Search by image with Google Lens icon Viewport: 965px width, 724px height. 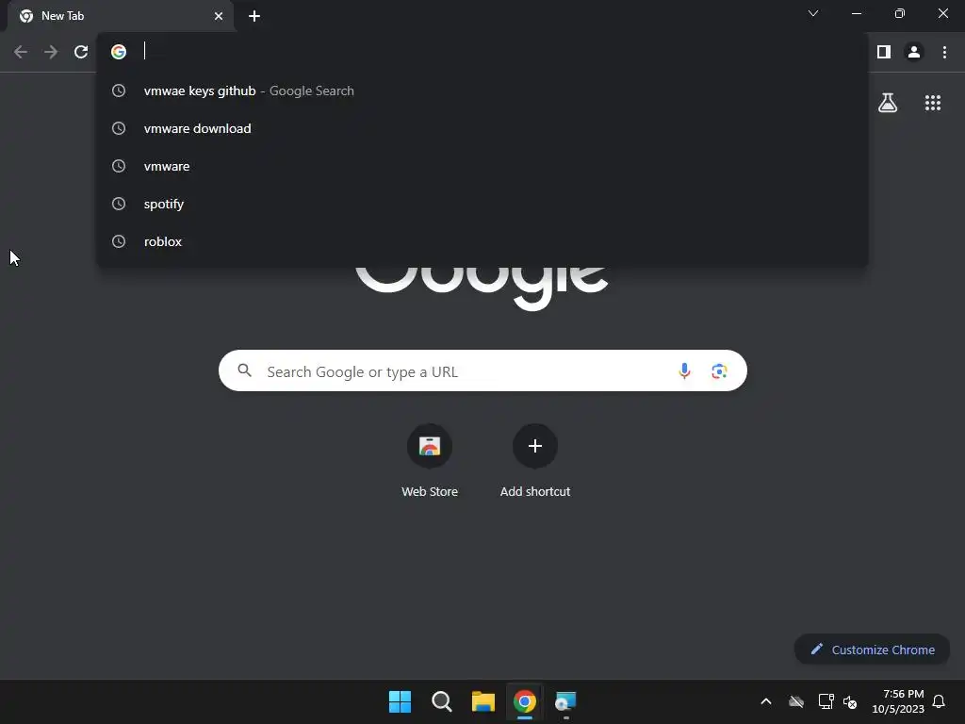point(719,370)
